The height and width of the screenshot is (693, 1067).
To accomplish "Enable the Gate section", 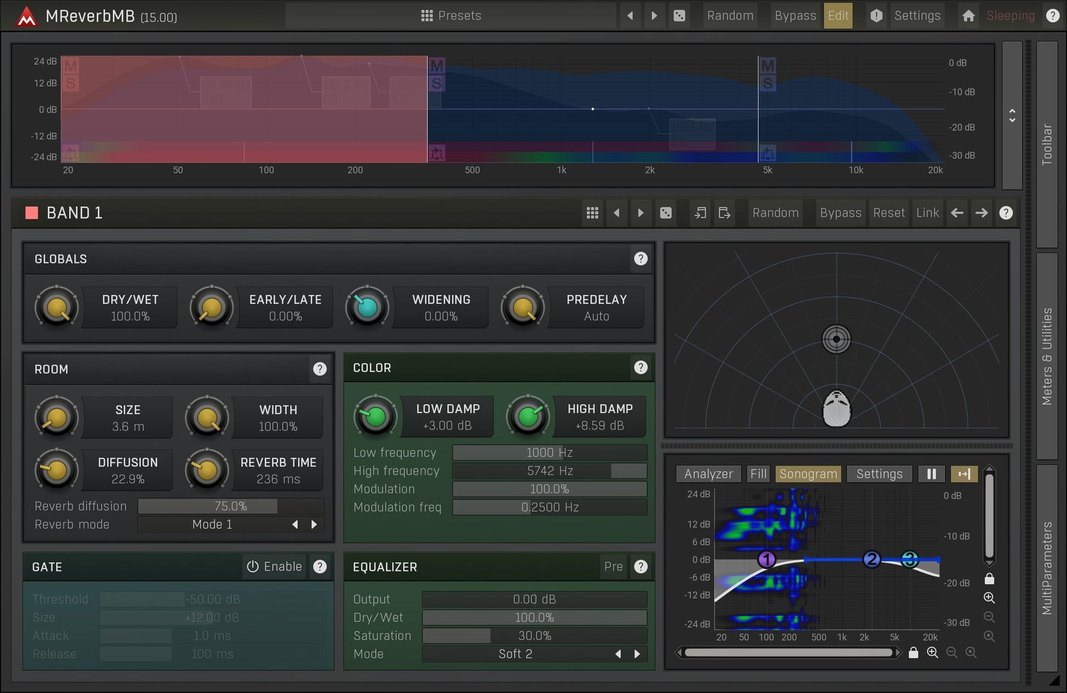I will click(274, 566).
